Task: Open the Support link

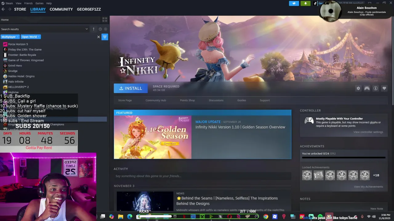Action: pos(265,100)
